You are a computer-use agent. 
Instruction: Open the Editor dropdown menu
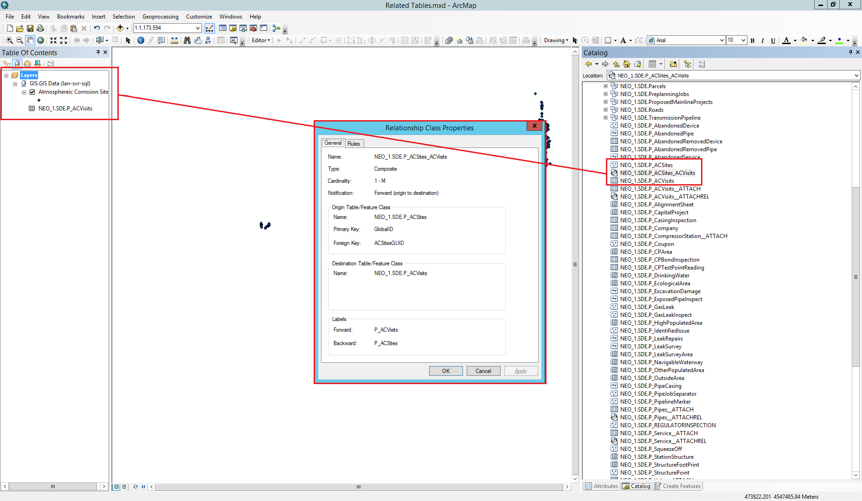tap(261, 40)
